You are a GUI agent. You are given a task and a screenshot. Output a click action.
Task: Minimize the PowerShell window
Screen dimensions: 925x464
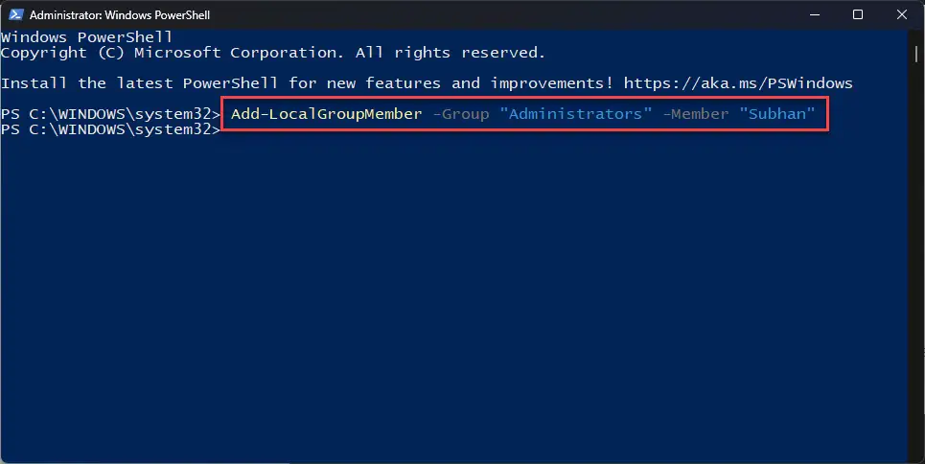(x=815, y=14)
